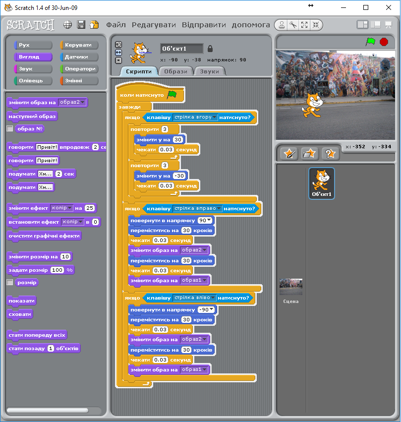The width and height of the screenshot is (401, 422).
Task: Select the Duplicate stamp tool
Action: (282, 25)
